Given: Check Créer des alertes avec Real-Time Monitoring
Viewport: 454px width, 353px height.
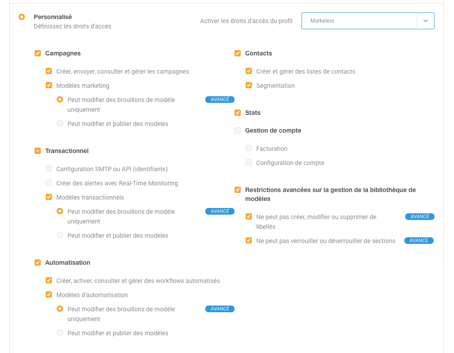Looking at the screenshot, I should click(49, 183).
